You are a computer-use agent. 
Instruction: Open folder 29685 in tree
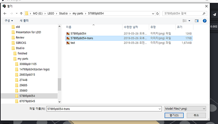[23, 85]
